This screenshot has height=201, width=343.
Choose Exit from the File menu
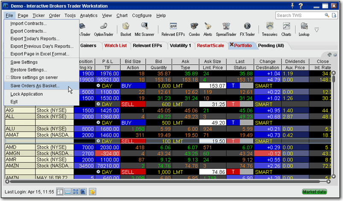pos(41,102)
